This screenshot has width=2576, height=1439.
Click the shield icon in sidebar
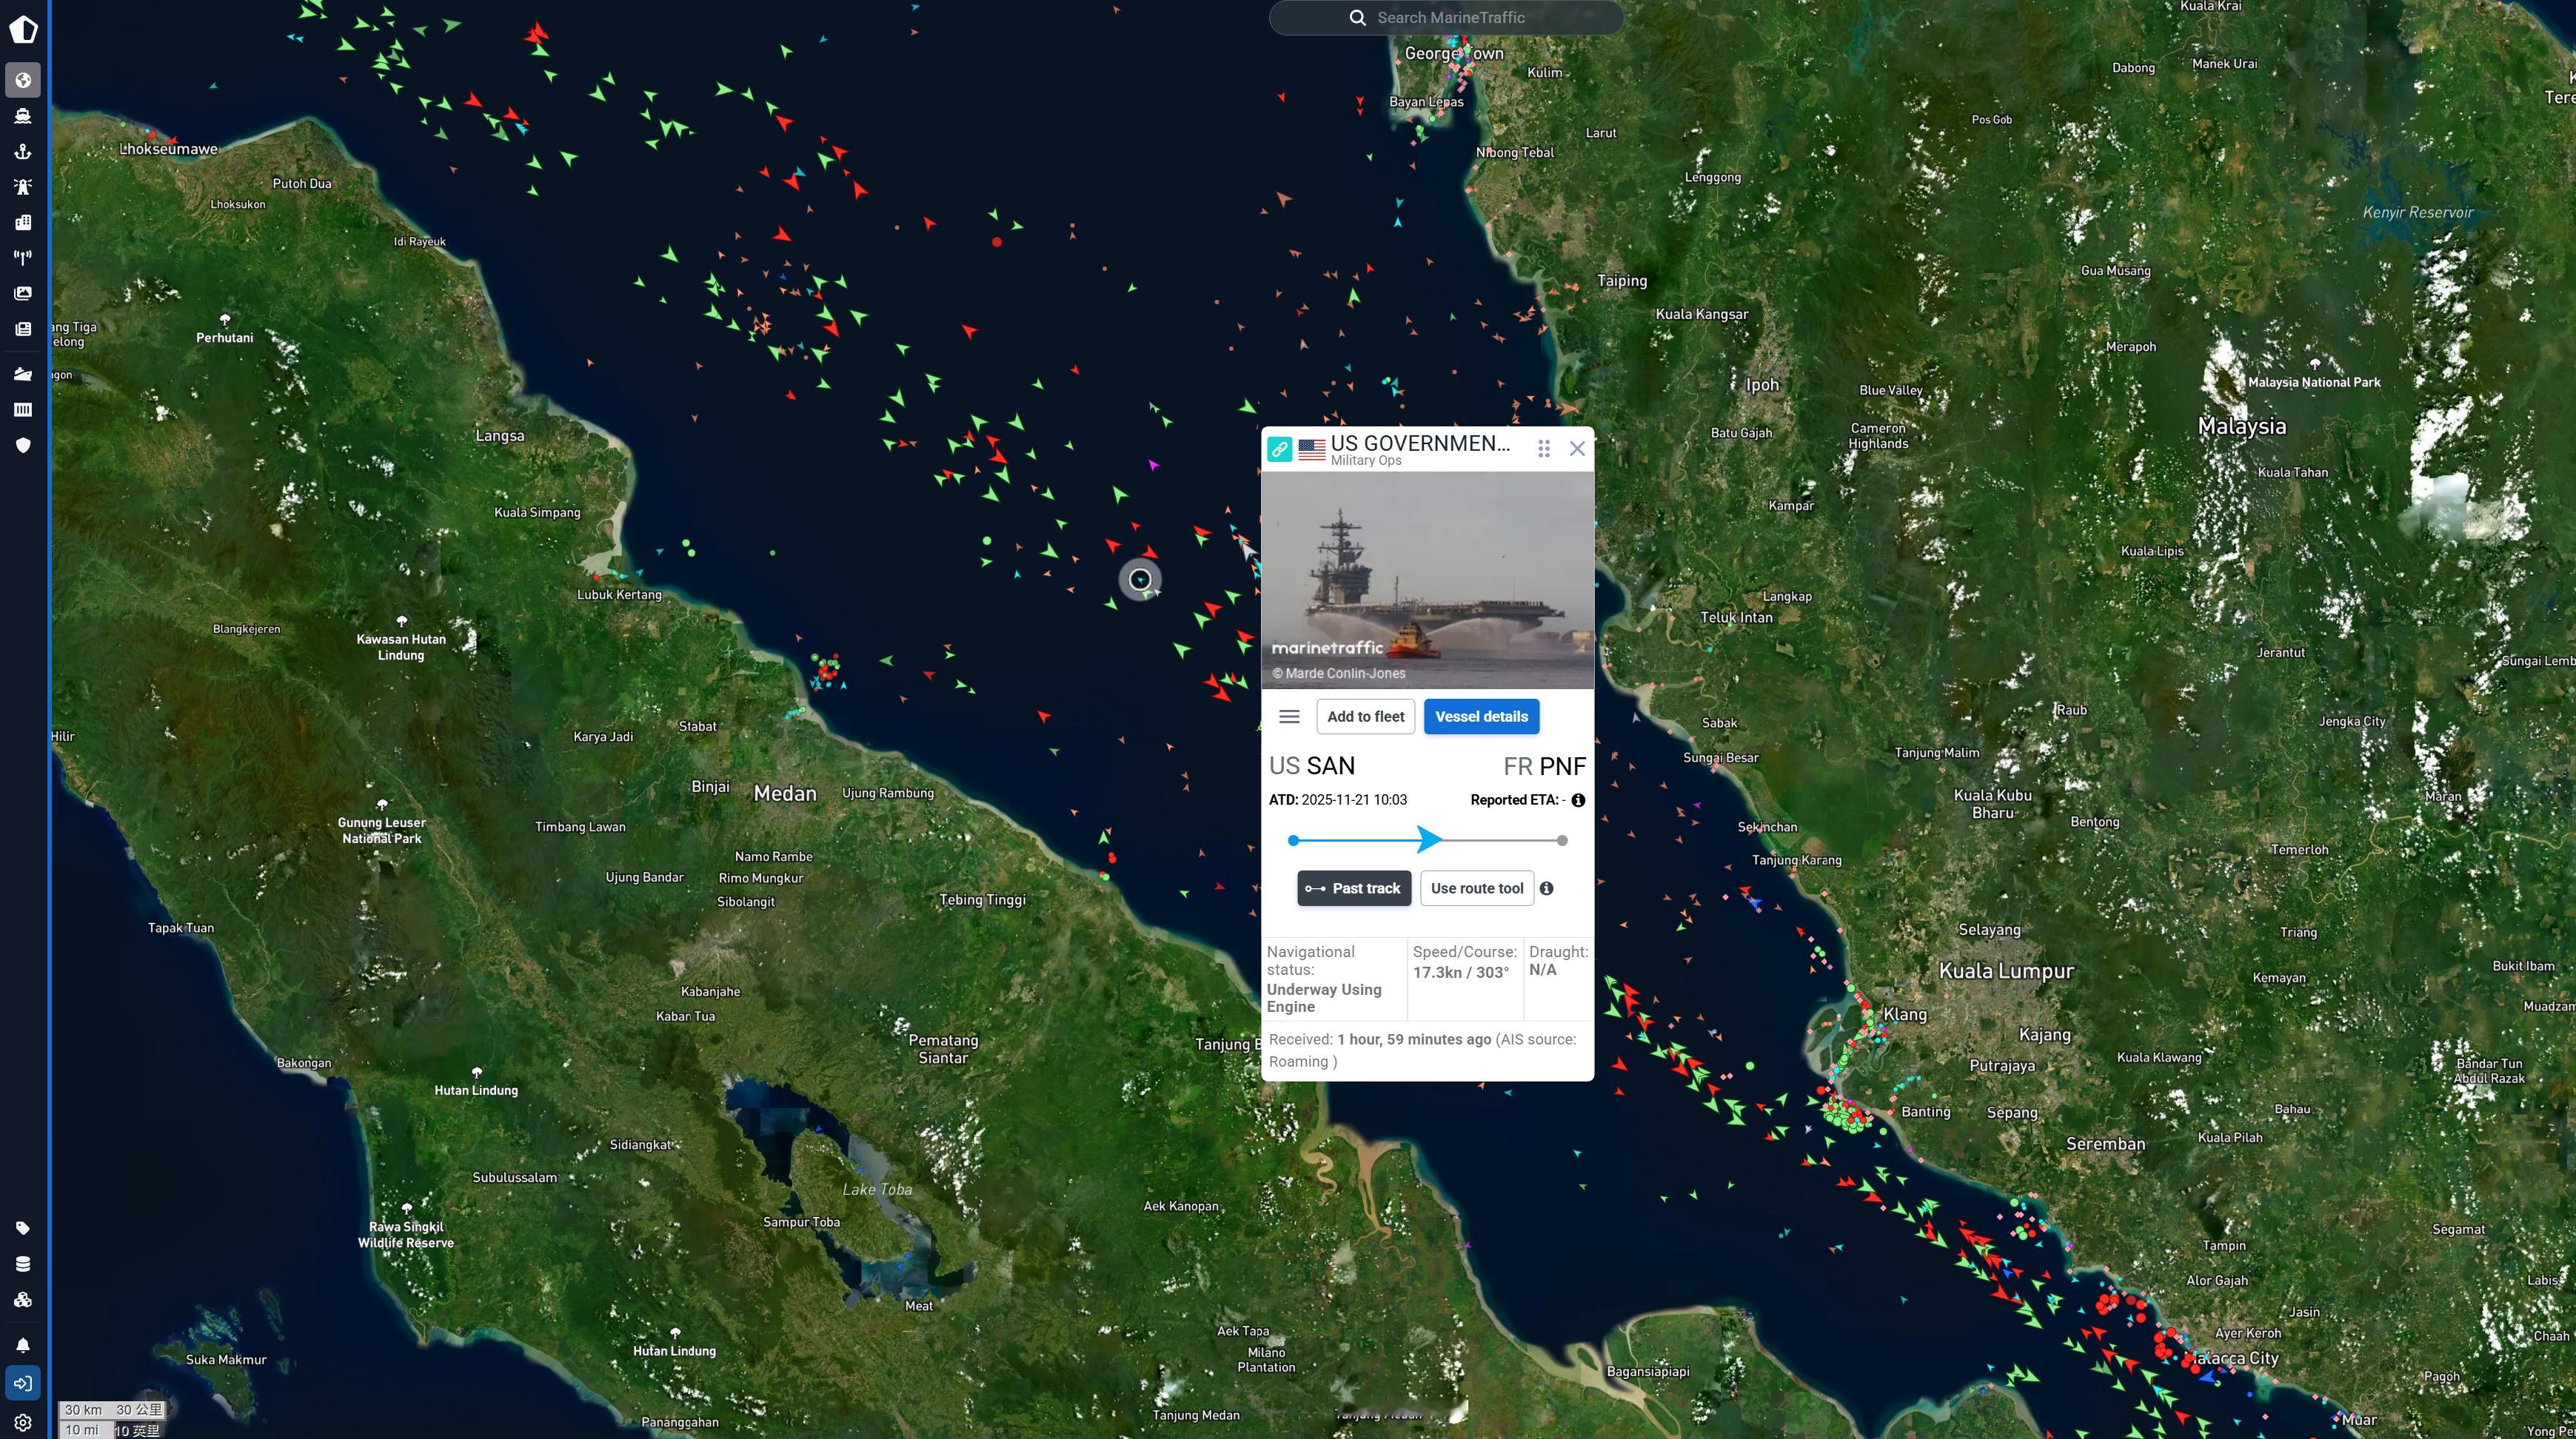point(23,445)
